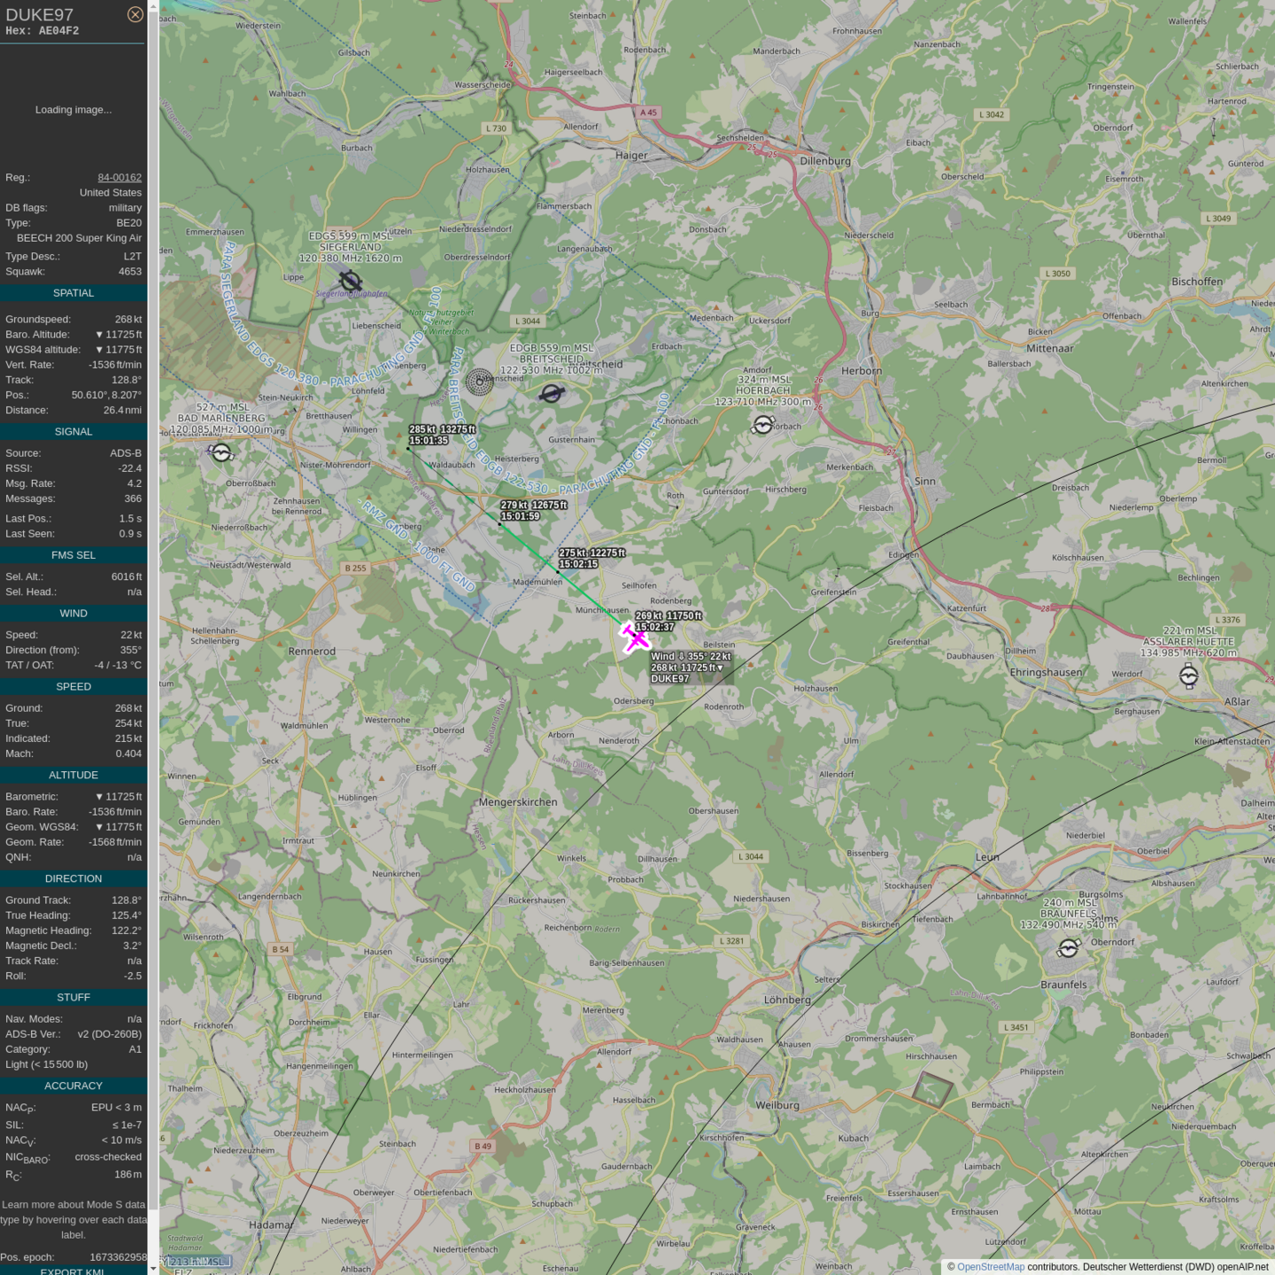Click the Breitscheid EDGB airfield icon

click(x=552, y=393)
